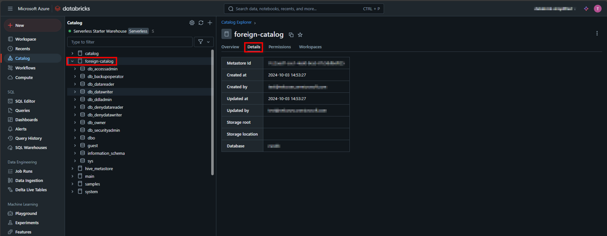This screenshot has height=236, width=607.
Task: Open the filter dropdown in the Catalog panel
Action: pos(204,42)
